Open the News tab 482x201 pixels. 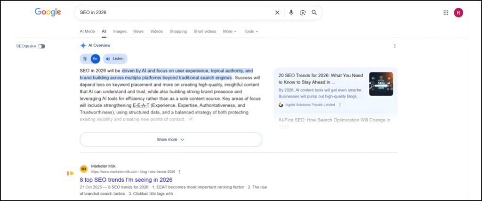(138, 32)
